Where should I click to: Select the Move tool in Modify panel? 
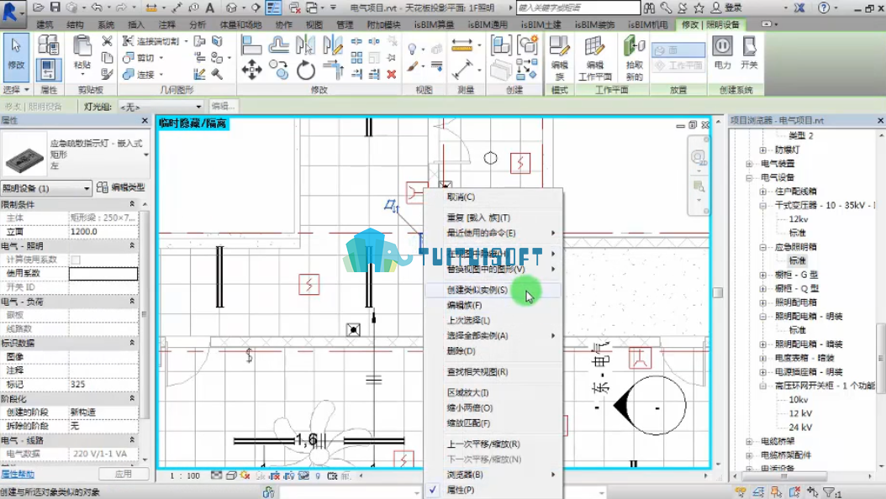coord(251,71)
